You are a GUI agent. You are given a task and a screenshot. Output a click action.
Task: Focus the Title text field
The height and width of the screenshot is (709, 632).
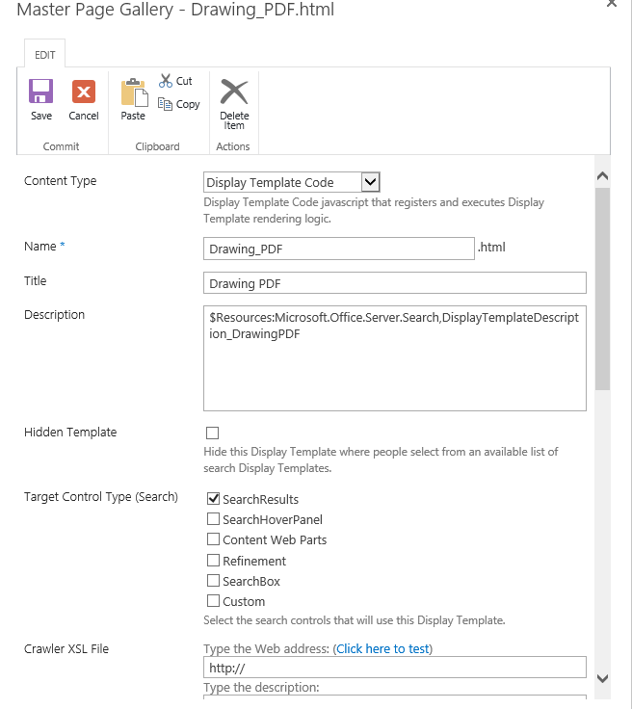pyautogui.click(x=395, y=283)
